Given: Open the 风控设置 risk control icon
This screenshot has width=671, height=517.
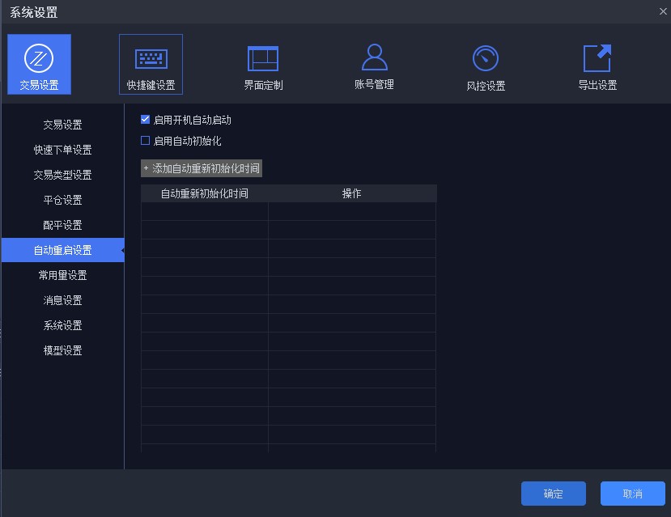Looking at the screenshot, I should click(x=485, y=64).
